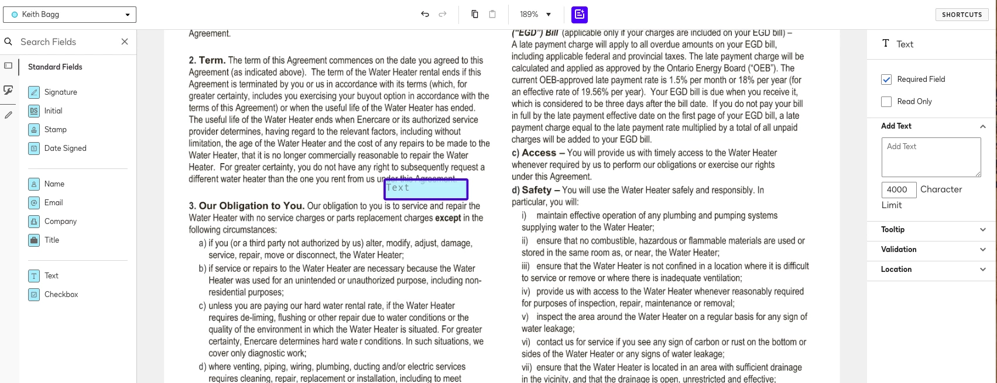Click the undo arrow icon
Image resolution: width=997 pixels, height=383 pixels.
click(425, 14)
